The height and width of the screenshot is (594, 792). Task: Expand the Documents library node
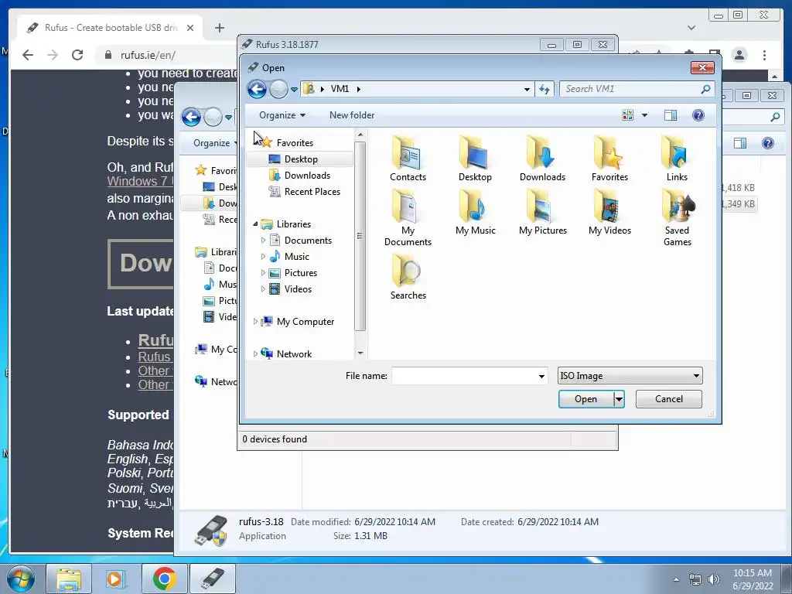coord(263,241)
